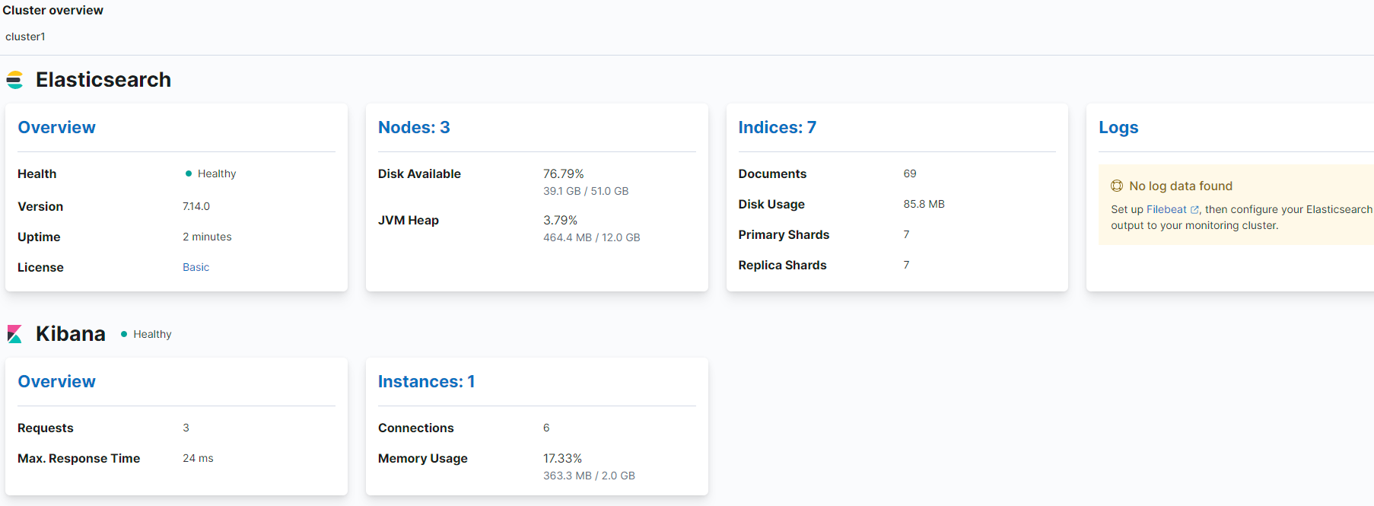Viewport: 1374px width, 506px height.
Task: Open the Nodes: 3 link
Action: tap(414, 127)
